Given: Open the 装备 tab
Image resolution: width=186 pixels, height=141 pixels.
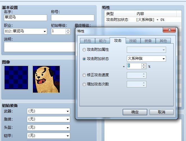Looking at the screenshot, I should pyautogui.click(x=148, y=41).
